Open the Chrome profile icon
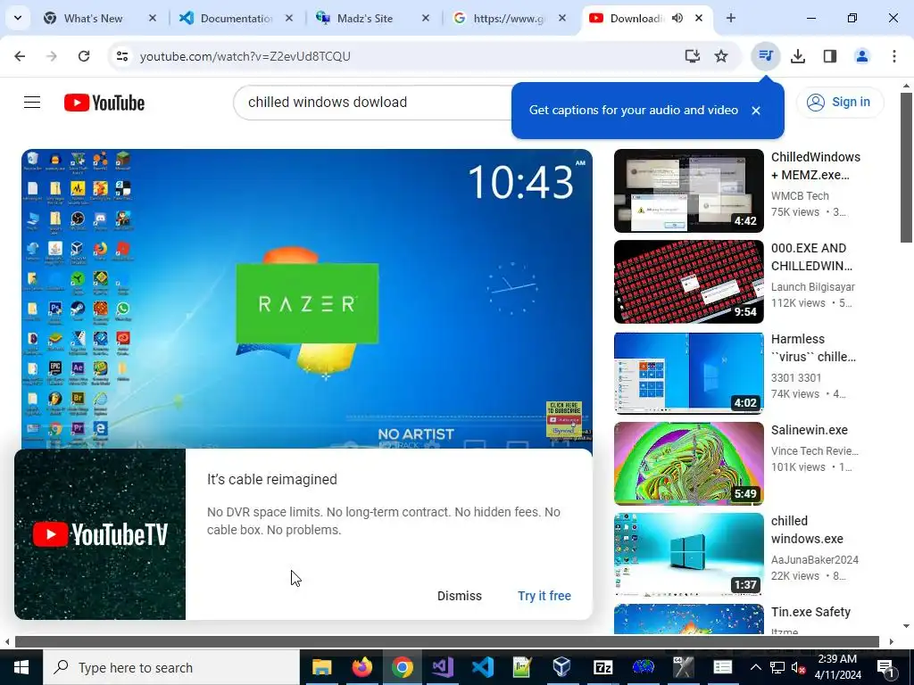The height and width of the screenshot is (685, 914). [x=861, y=56]
